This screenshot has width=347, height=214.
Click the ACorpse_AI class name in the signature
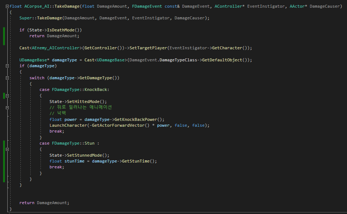pos(37,6)
